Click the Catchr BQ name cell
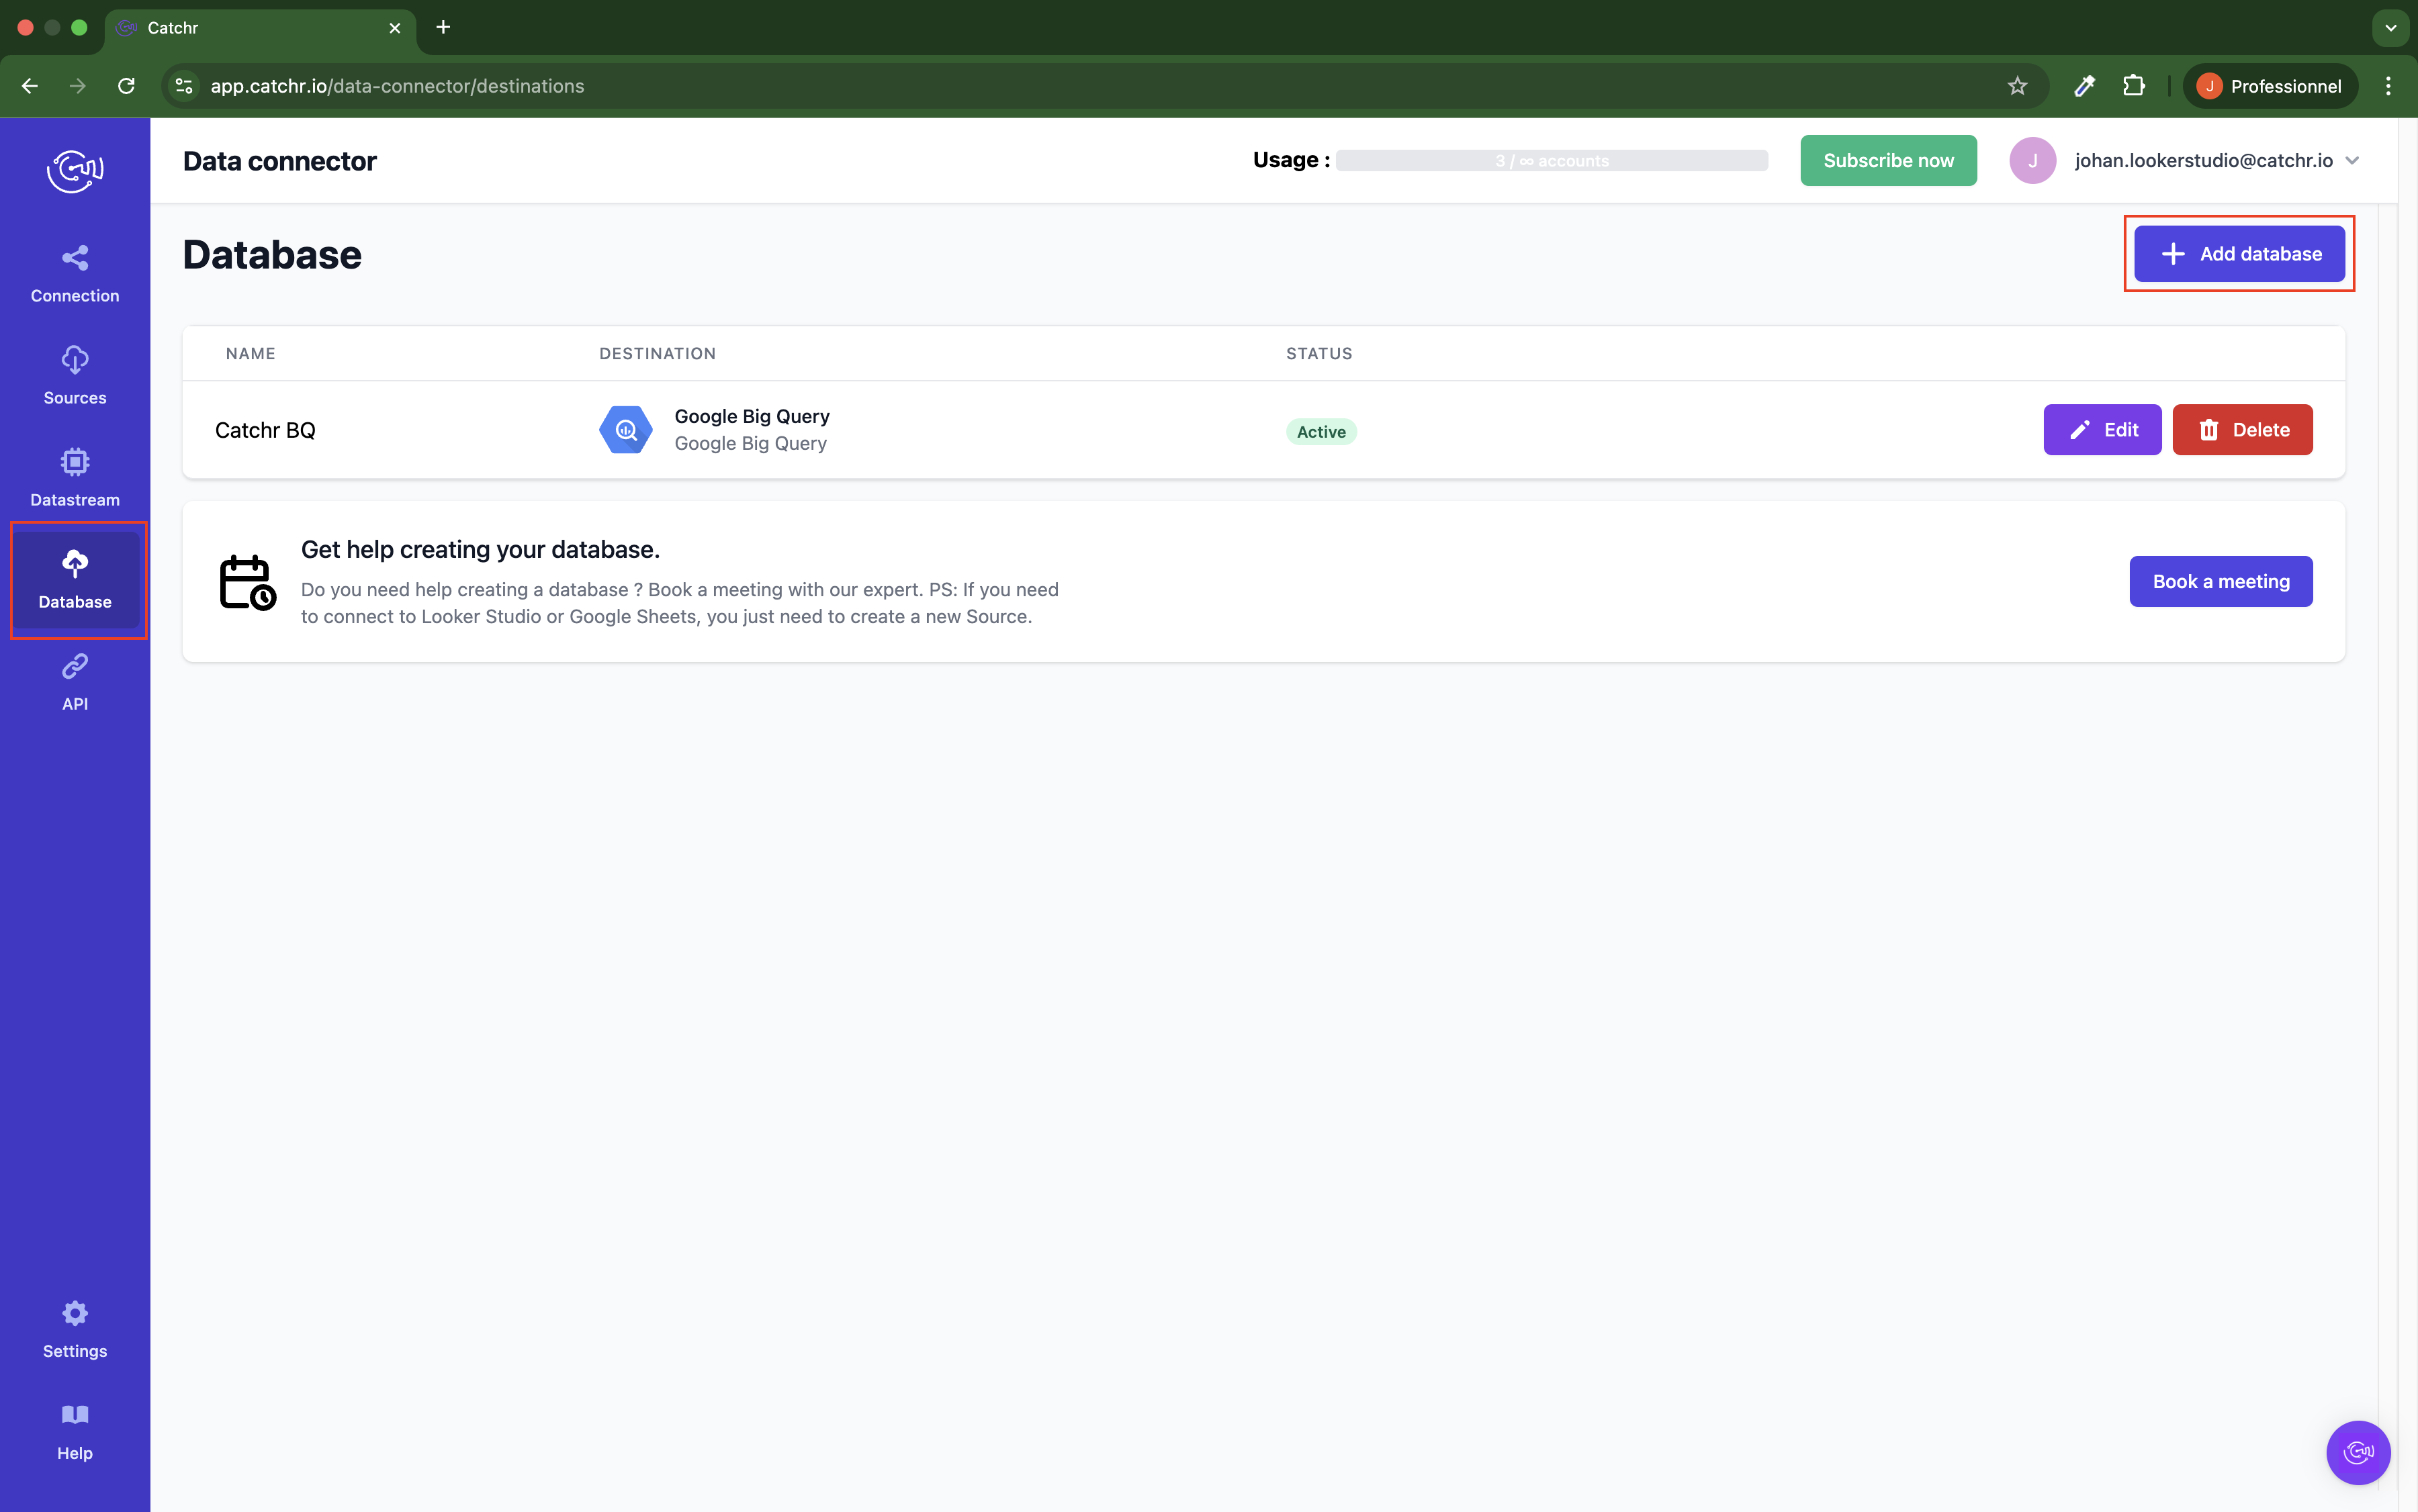This screenshot has height=1512, width=2418. 265,430
